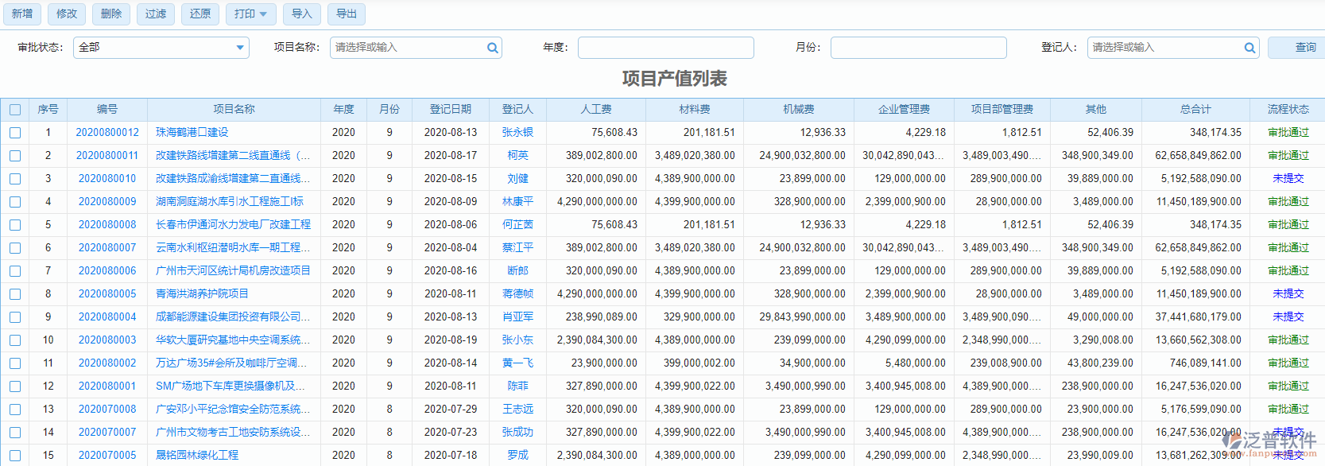1325x466 pixels.
Task: Select checkbox for row 8 青海洪湖养护院项目
Action: tap(15, 294)
